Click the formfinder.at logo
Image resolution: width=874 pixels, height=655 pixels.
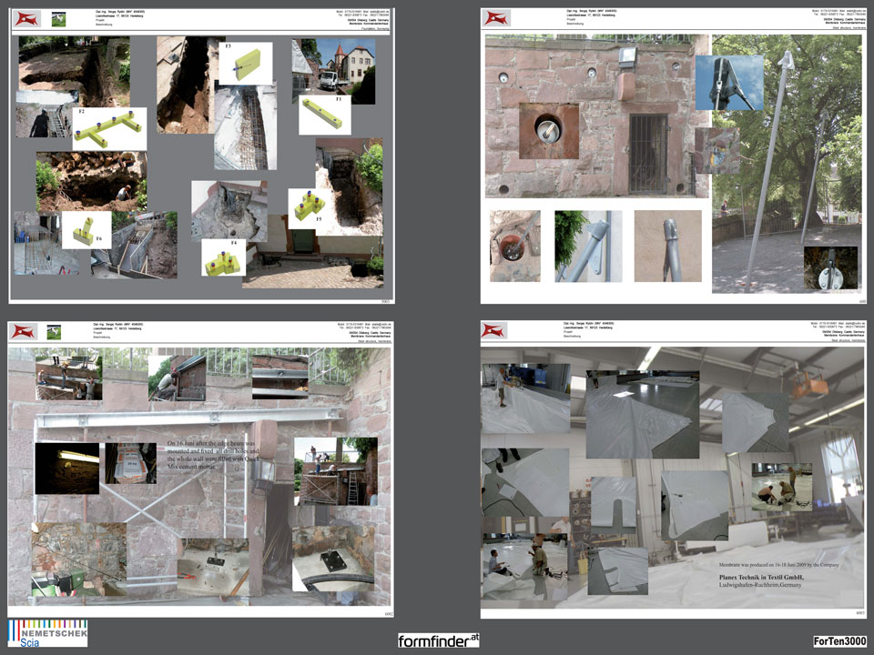tap(438, 640)
